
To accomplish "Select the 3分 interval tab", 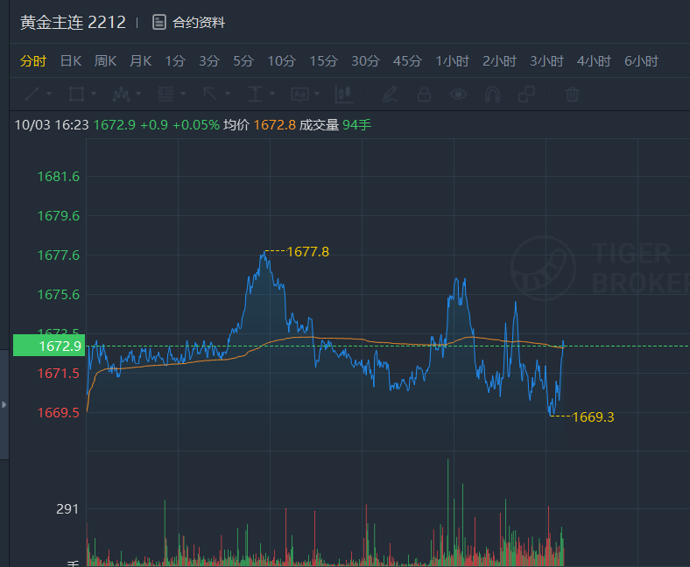I will tap(209, 60).
